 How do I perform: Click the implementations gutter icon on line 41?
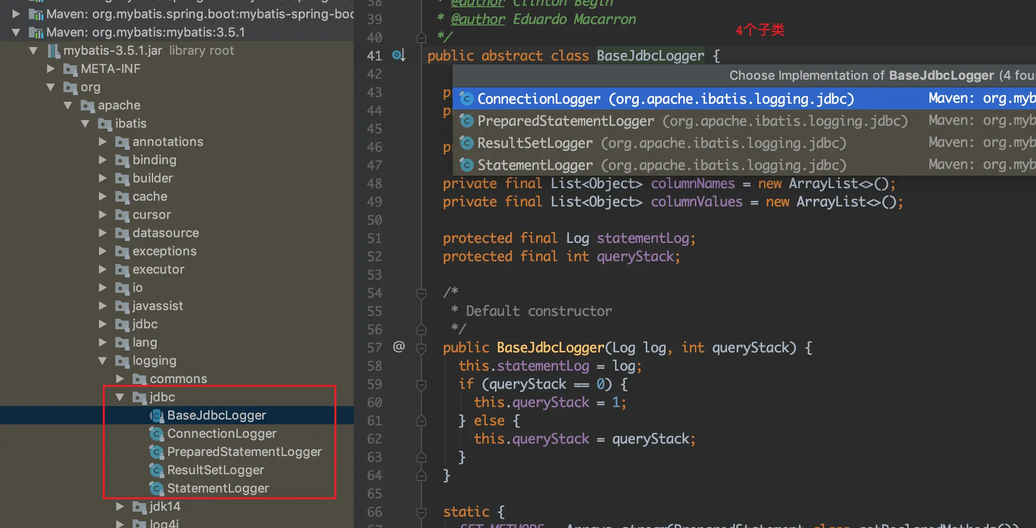[398, 56]
